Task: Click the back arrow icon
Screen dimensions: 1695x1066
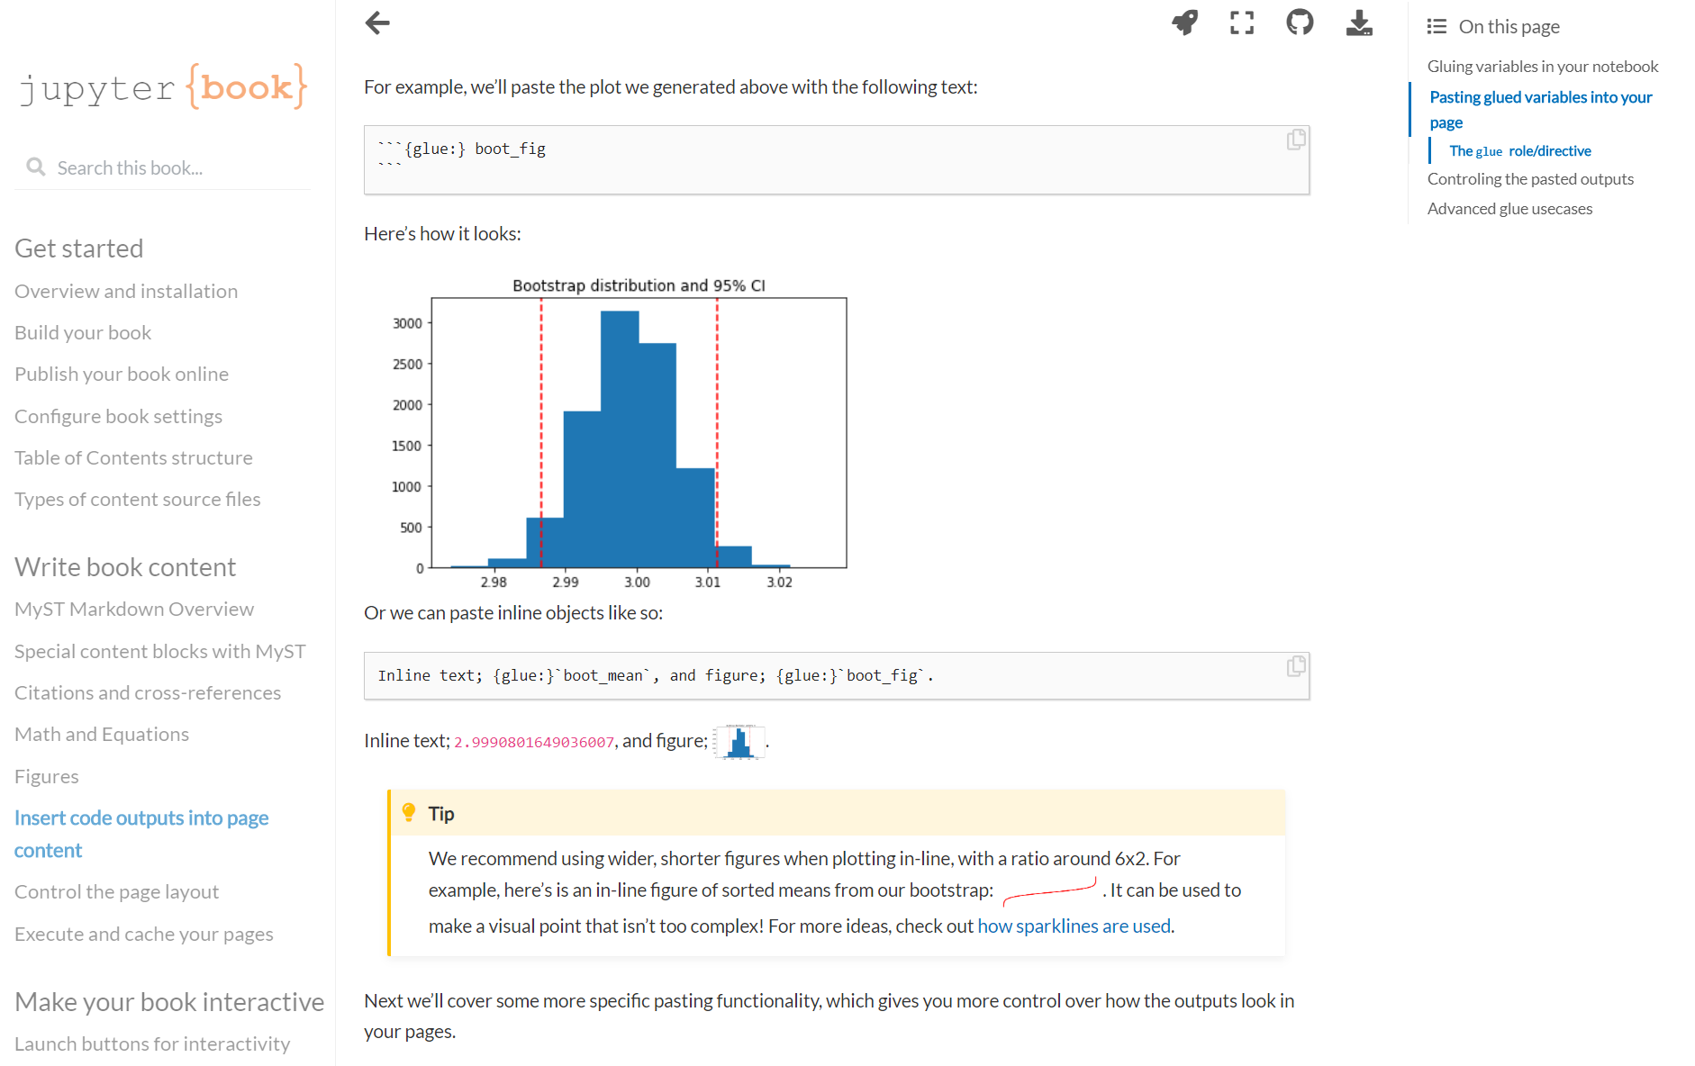Action: [377, 23]
